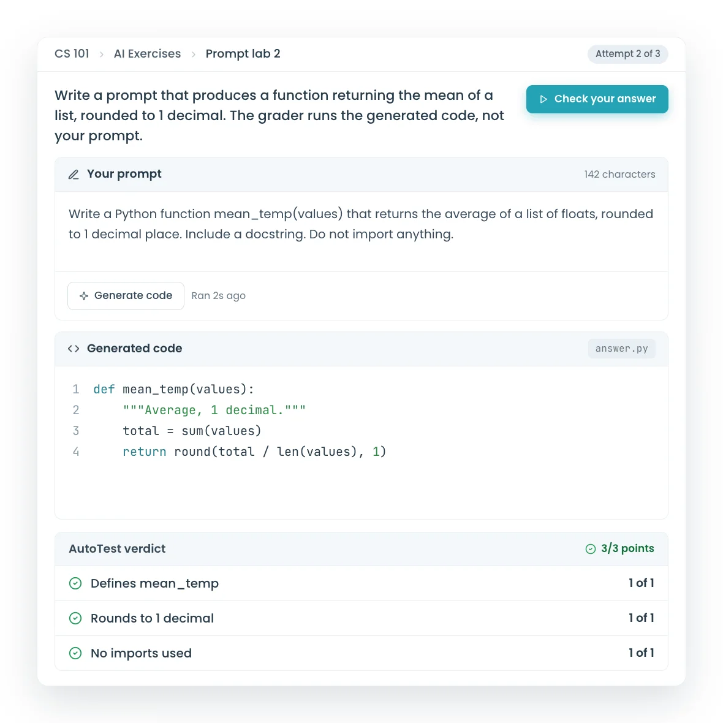Click the pencil icon beside Your prompt
Viewport: 723px width, 723px height.
click(x=74, y=174)
